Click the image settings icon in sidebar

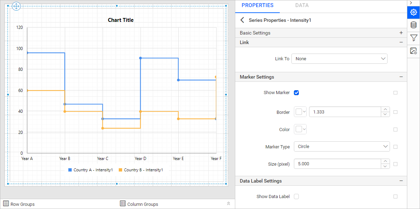pyautogui.click(x=413, y=51)
